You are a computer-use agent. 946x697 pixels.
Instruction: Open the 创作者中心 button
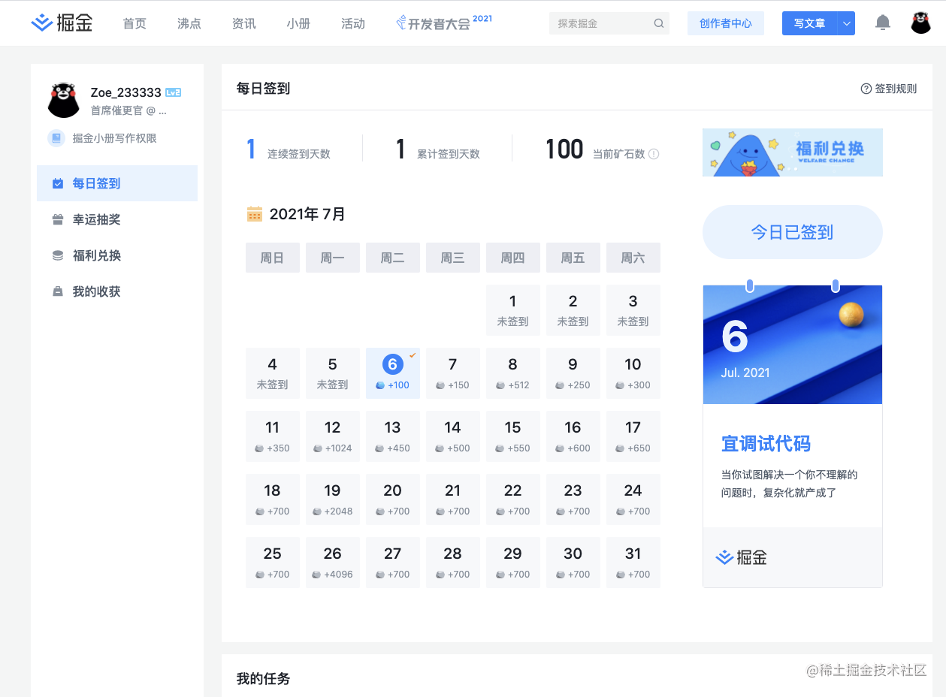pos(726,23)
